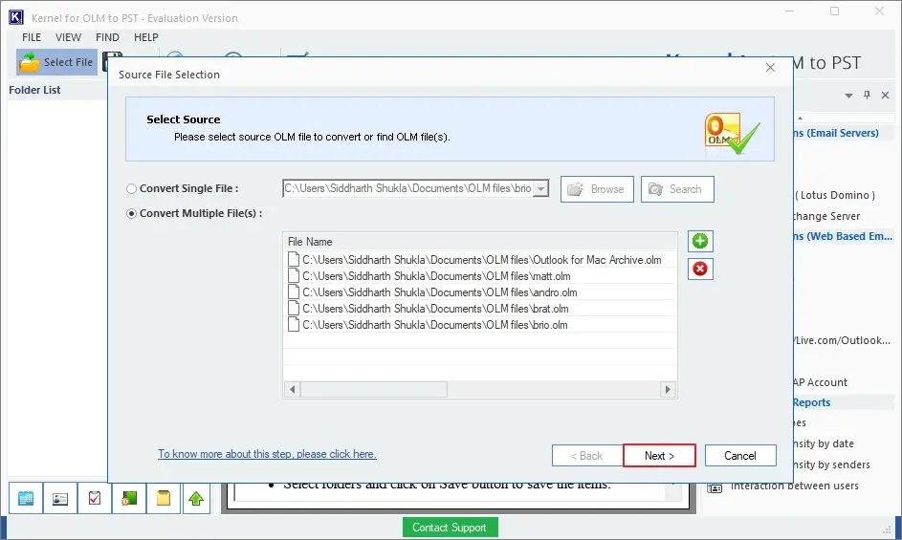Select the matt.olm file row
Screen dimensions: 902x540
click(x=480, y=276)
